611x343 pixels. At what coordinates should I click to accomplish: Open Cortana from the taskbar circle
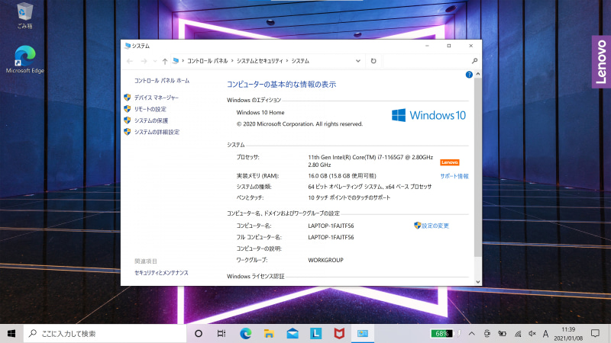pos(199,333)
